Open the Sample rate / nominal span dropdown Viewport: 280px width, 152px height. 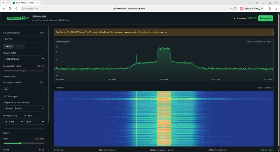click(24, 108)
